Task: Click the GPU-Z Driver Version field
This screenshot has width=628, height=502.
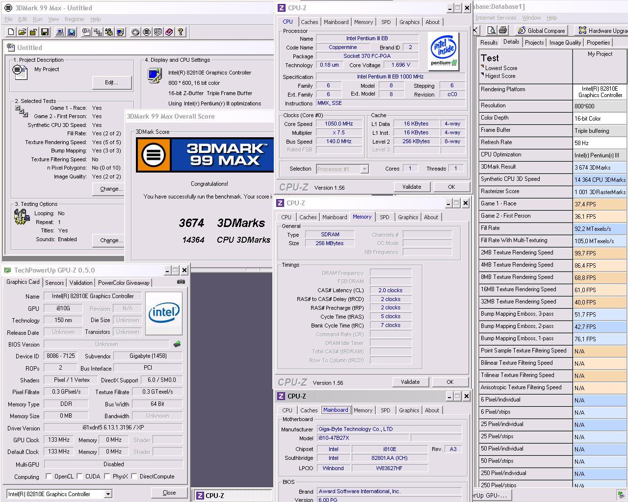Action: 113,427
